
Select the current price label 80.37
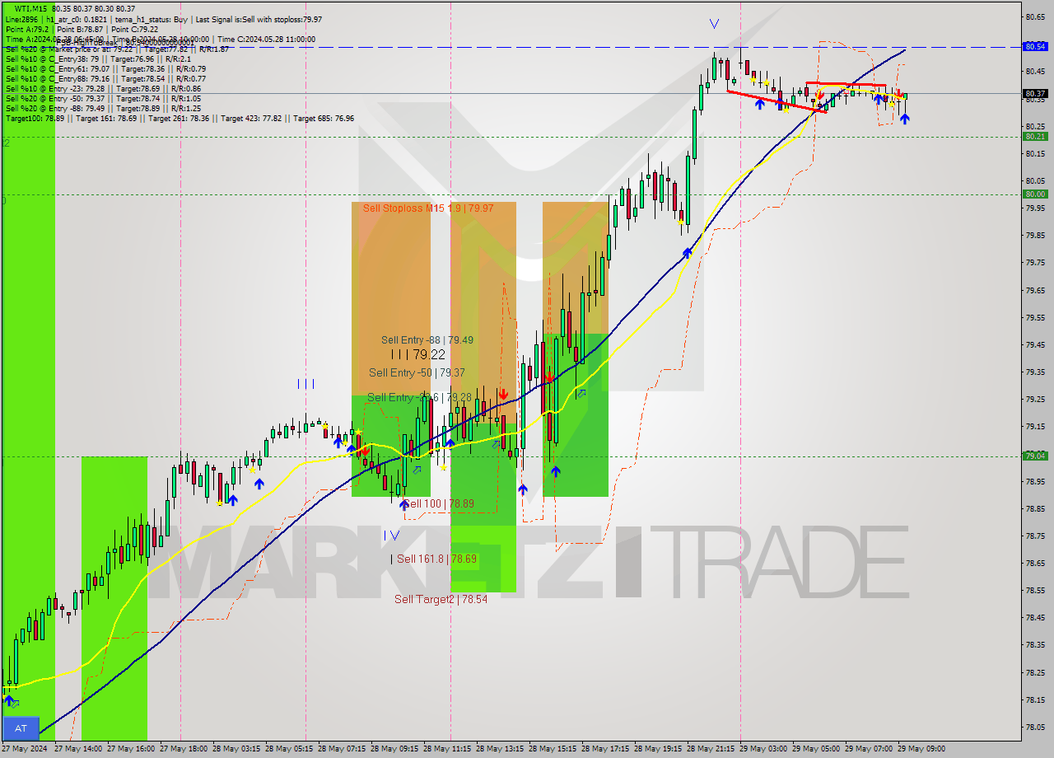[1035, 94]
